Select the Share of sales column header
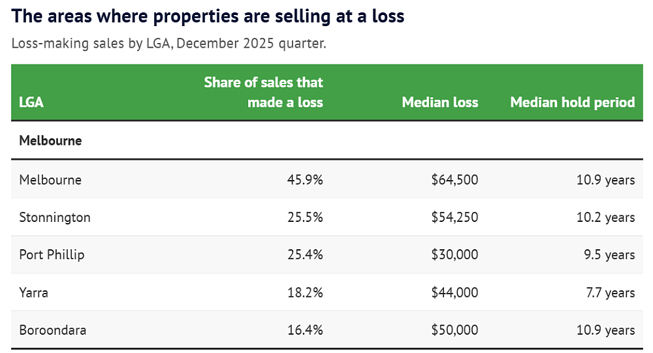 click(264, 93)
